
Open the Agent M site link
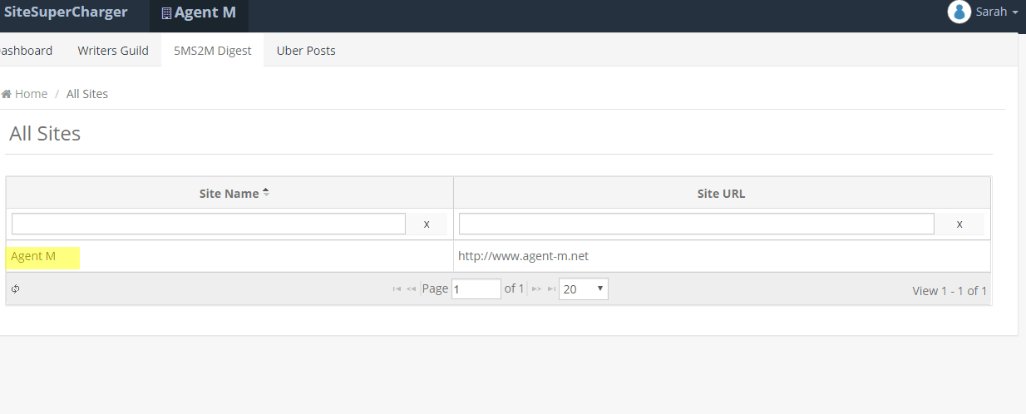33,256
